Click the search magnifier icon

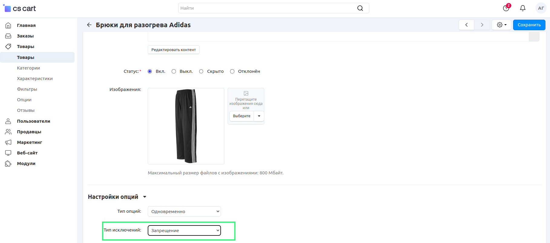click(x=360, y=8)
